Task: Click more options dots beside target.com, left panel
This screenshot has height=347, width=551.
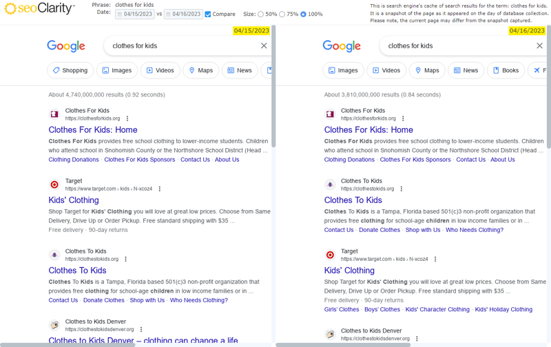Action: coord(160,189)
